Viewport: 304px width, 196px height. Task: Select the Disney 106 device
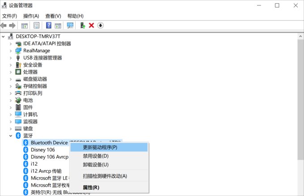tap(42, 149)
